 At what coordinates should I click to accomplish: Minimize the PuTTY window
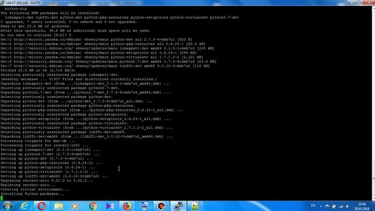tap(352, 2)
